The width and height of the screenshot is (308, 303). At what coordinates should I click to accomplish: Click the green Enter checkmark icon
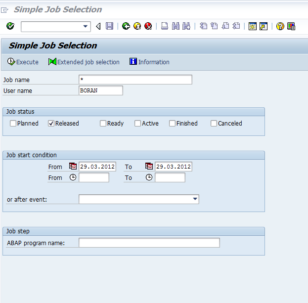tap(10, 26)
